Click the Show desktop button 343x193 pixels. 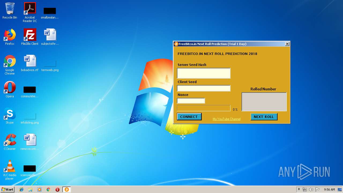point(340,190)
